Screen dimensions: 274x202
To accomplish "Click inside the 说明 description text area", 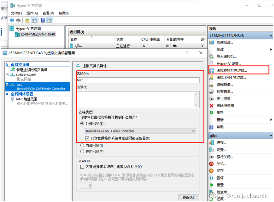I will coord(136,99).
